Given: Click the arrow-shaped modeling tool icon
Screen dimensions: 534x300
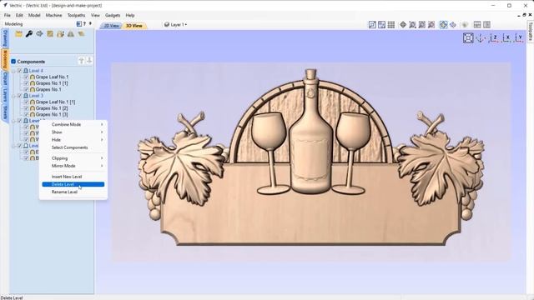Looking at the screenshot, I should 39,33.
